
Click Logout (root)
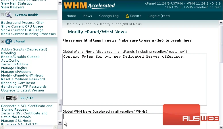coord(159,16)
